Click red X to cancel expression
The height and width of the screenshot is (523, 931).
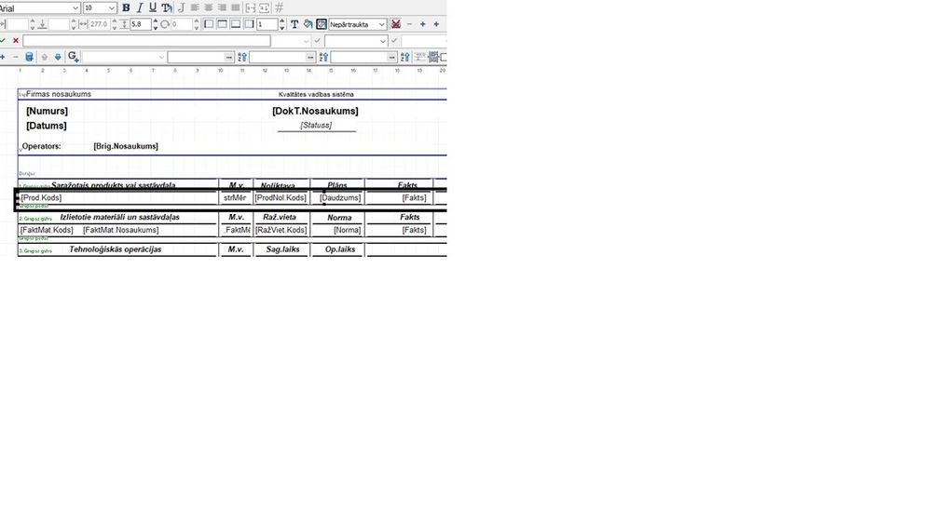(16, 40)
